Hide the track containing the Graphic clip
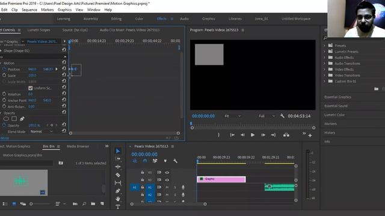 click(x=167, y=180)
